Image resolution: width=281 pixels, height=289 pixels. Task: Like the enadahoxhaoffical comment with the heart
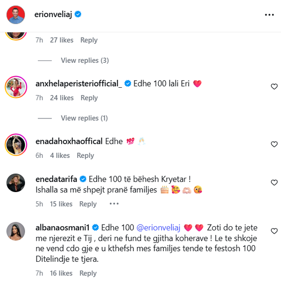(274, 144)
